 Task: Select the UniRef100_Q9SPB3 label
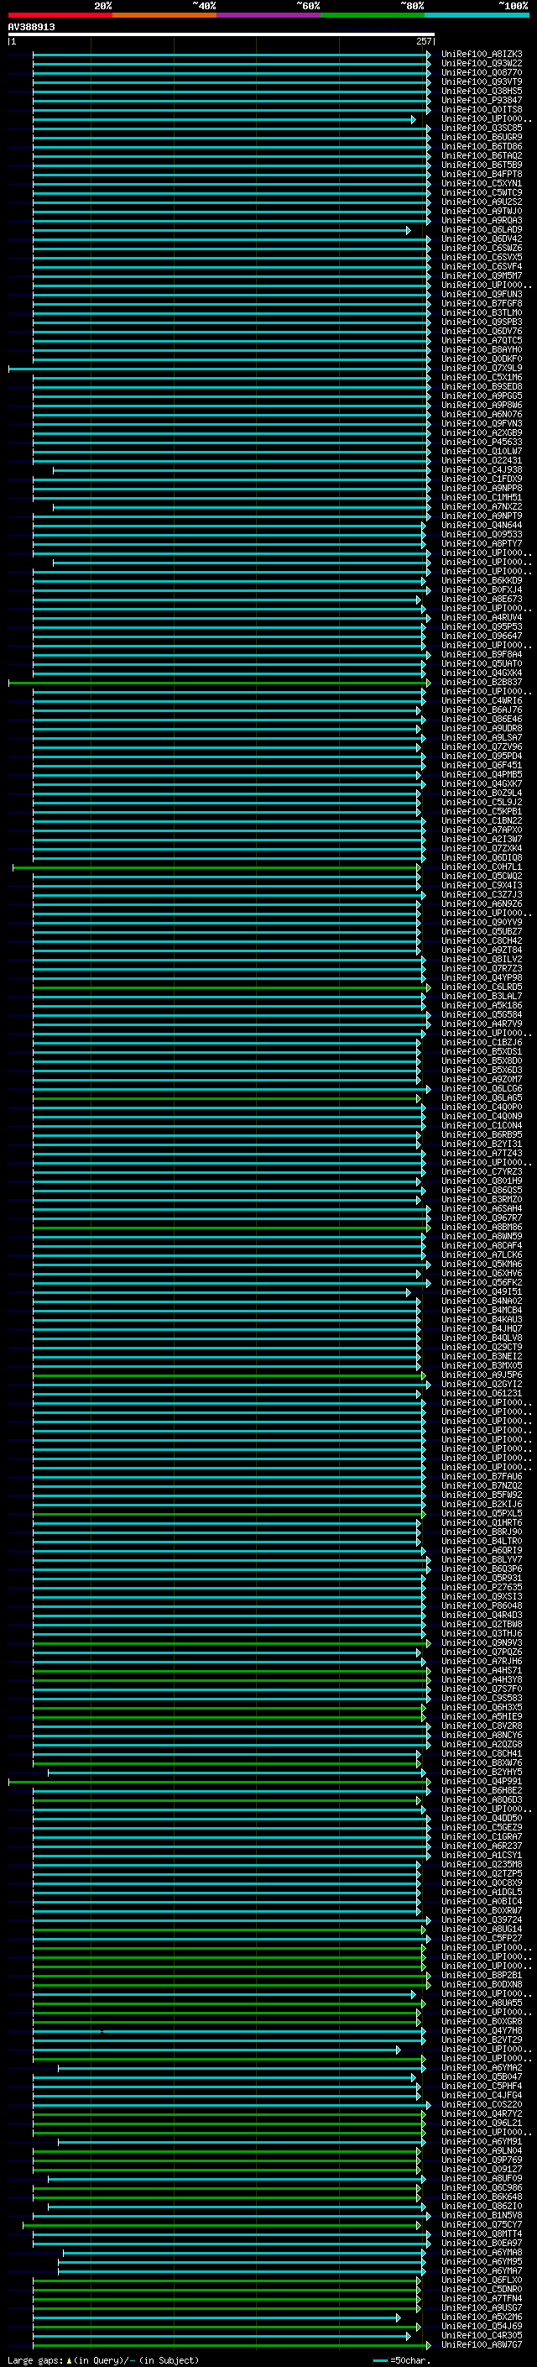[482, 322]
